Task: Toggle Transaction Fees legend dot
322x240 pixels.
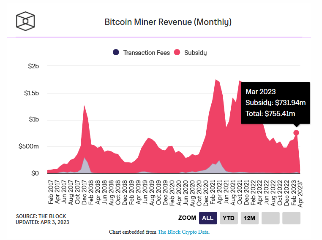Action: (x=116, y=52)
